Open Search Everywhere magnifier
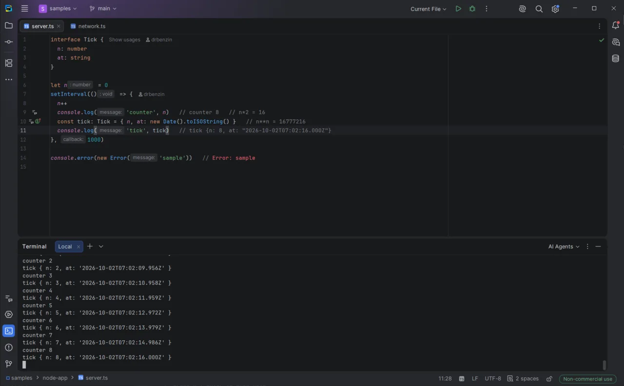This screenshot has height=386, width=624. point(539,9)
